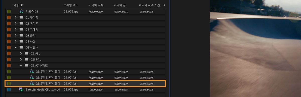301x97 pixels.
Task: Click the 02 오디오 bin folder icon
Action: [x=21, y=23]
